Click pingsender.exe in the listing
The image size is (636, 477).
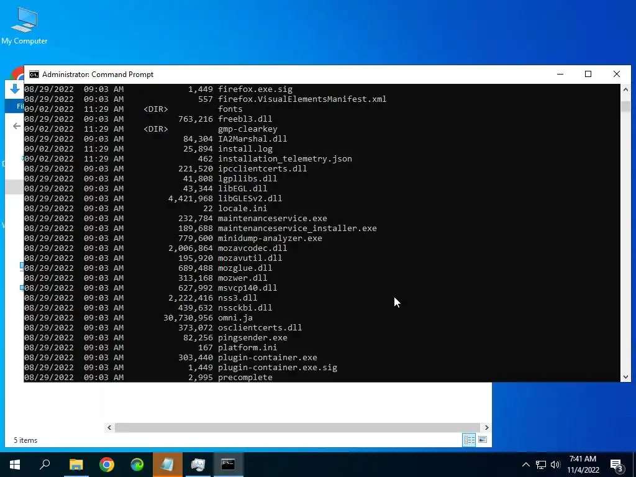tap(252, 337)
